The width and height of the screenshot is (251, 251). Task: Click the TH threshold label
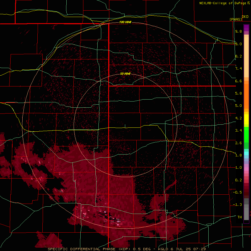click(240, 217)
